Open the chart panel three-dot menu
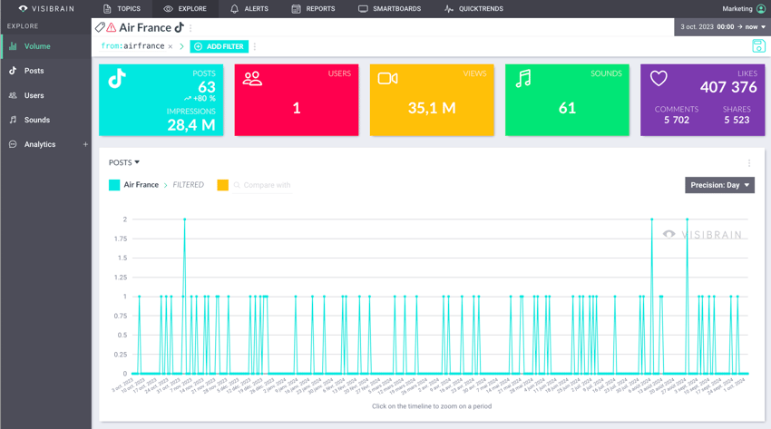The width and height of the screenshot is (771, 429). (749, 163)
